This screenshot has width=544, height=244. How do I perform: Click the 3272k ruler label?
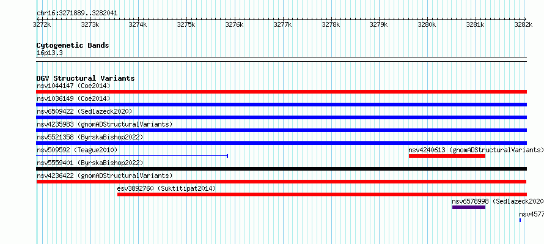(x=42, y=24)
